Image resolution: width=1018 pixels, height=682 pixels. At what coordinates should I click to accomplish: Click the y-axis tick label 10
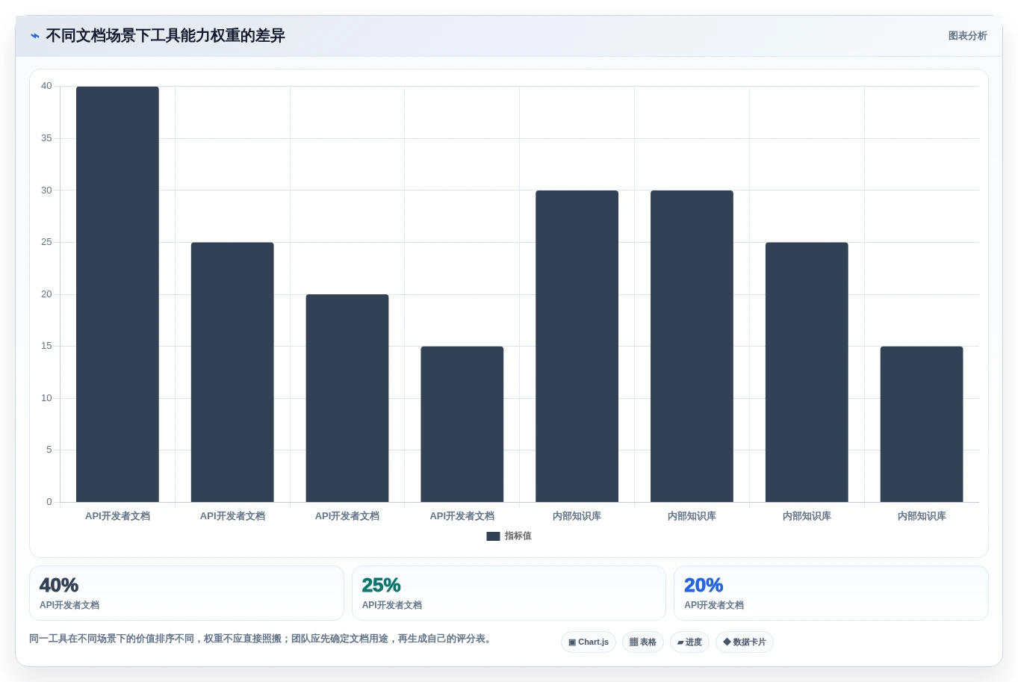point(46,398)
